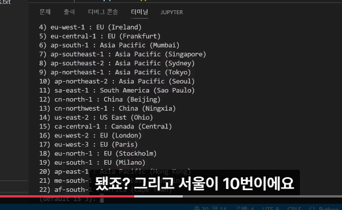Switch to the JUPYTER panel tab
Image resolution: width=342 pixels, height=210 pixels.
point(172,12)
